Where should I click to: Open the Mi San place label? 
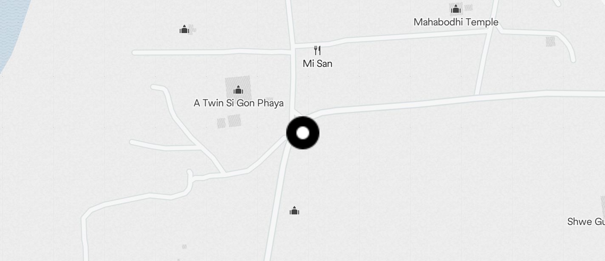[317, 64]
